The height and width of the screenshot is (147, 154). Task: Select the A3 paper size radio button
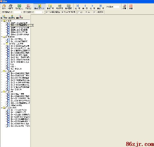coord(79,12)
